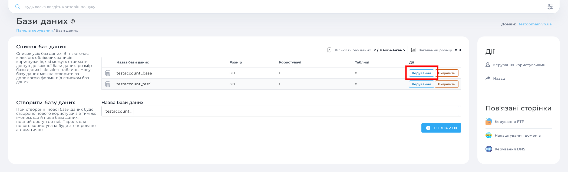
Task: Click database icon for testaccount_base
Action: point(108,73)
